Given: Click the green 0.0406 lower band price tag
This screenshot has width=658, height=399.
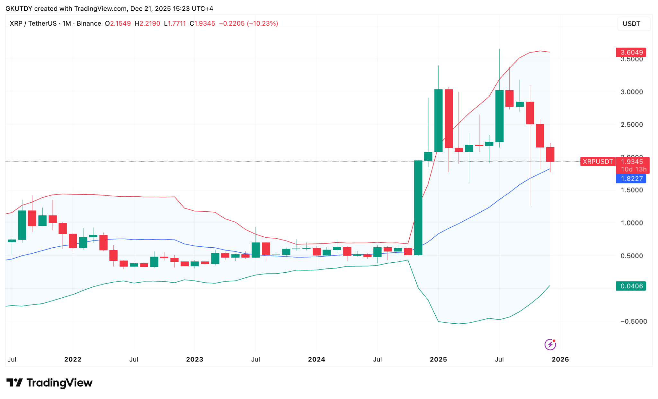Looking at the screenshot, I should 631,286.
